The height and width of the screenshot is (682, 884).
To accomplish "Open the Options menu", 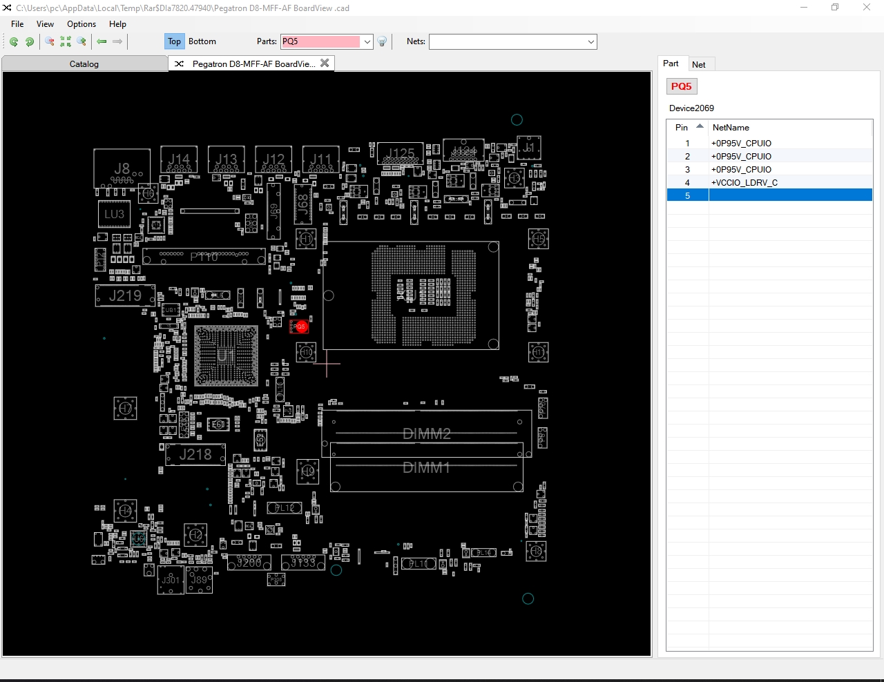I will click(81, 23).
